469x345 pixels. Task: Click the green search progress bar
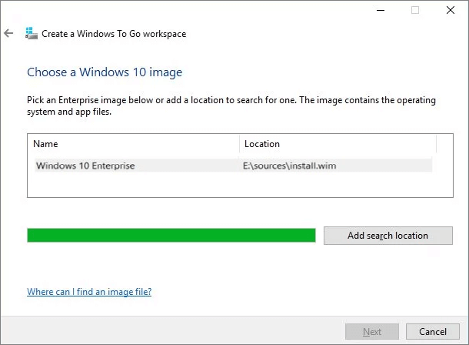pyautogui.click(x=171, y=236)
